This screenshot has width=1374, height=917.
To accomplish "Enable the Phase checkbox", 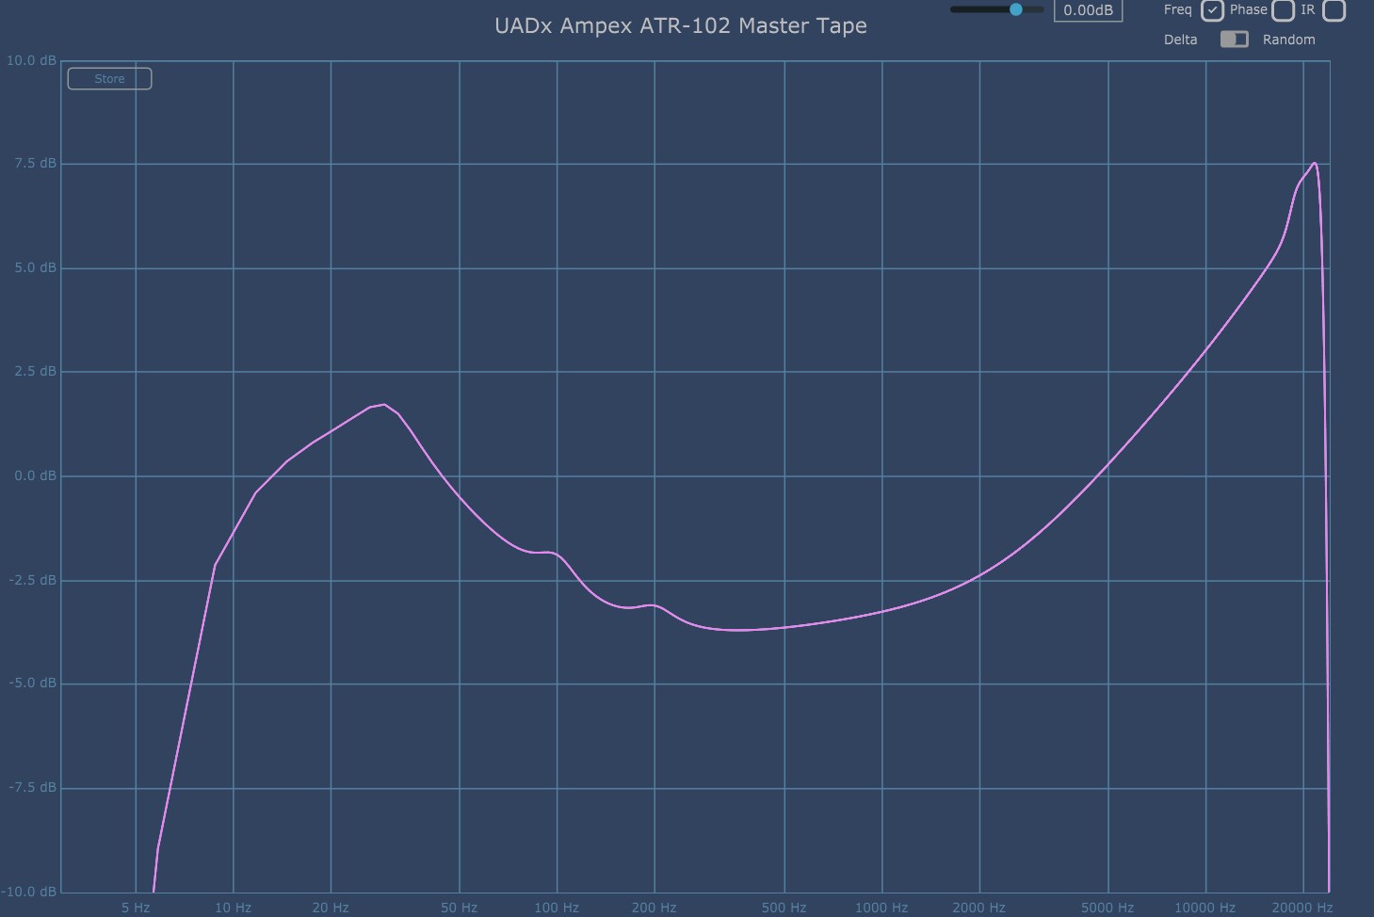I will coord(1283,10).
